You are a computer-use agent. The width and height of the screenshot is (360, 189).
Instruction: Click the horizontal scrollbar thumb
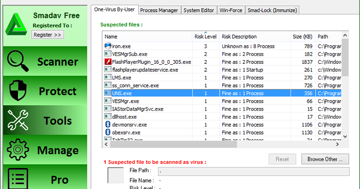173,144
